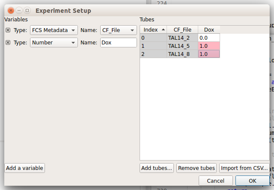
Task: Cancel the Experiment Setup dialog
Action: tap(216, 181)
